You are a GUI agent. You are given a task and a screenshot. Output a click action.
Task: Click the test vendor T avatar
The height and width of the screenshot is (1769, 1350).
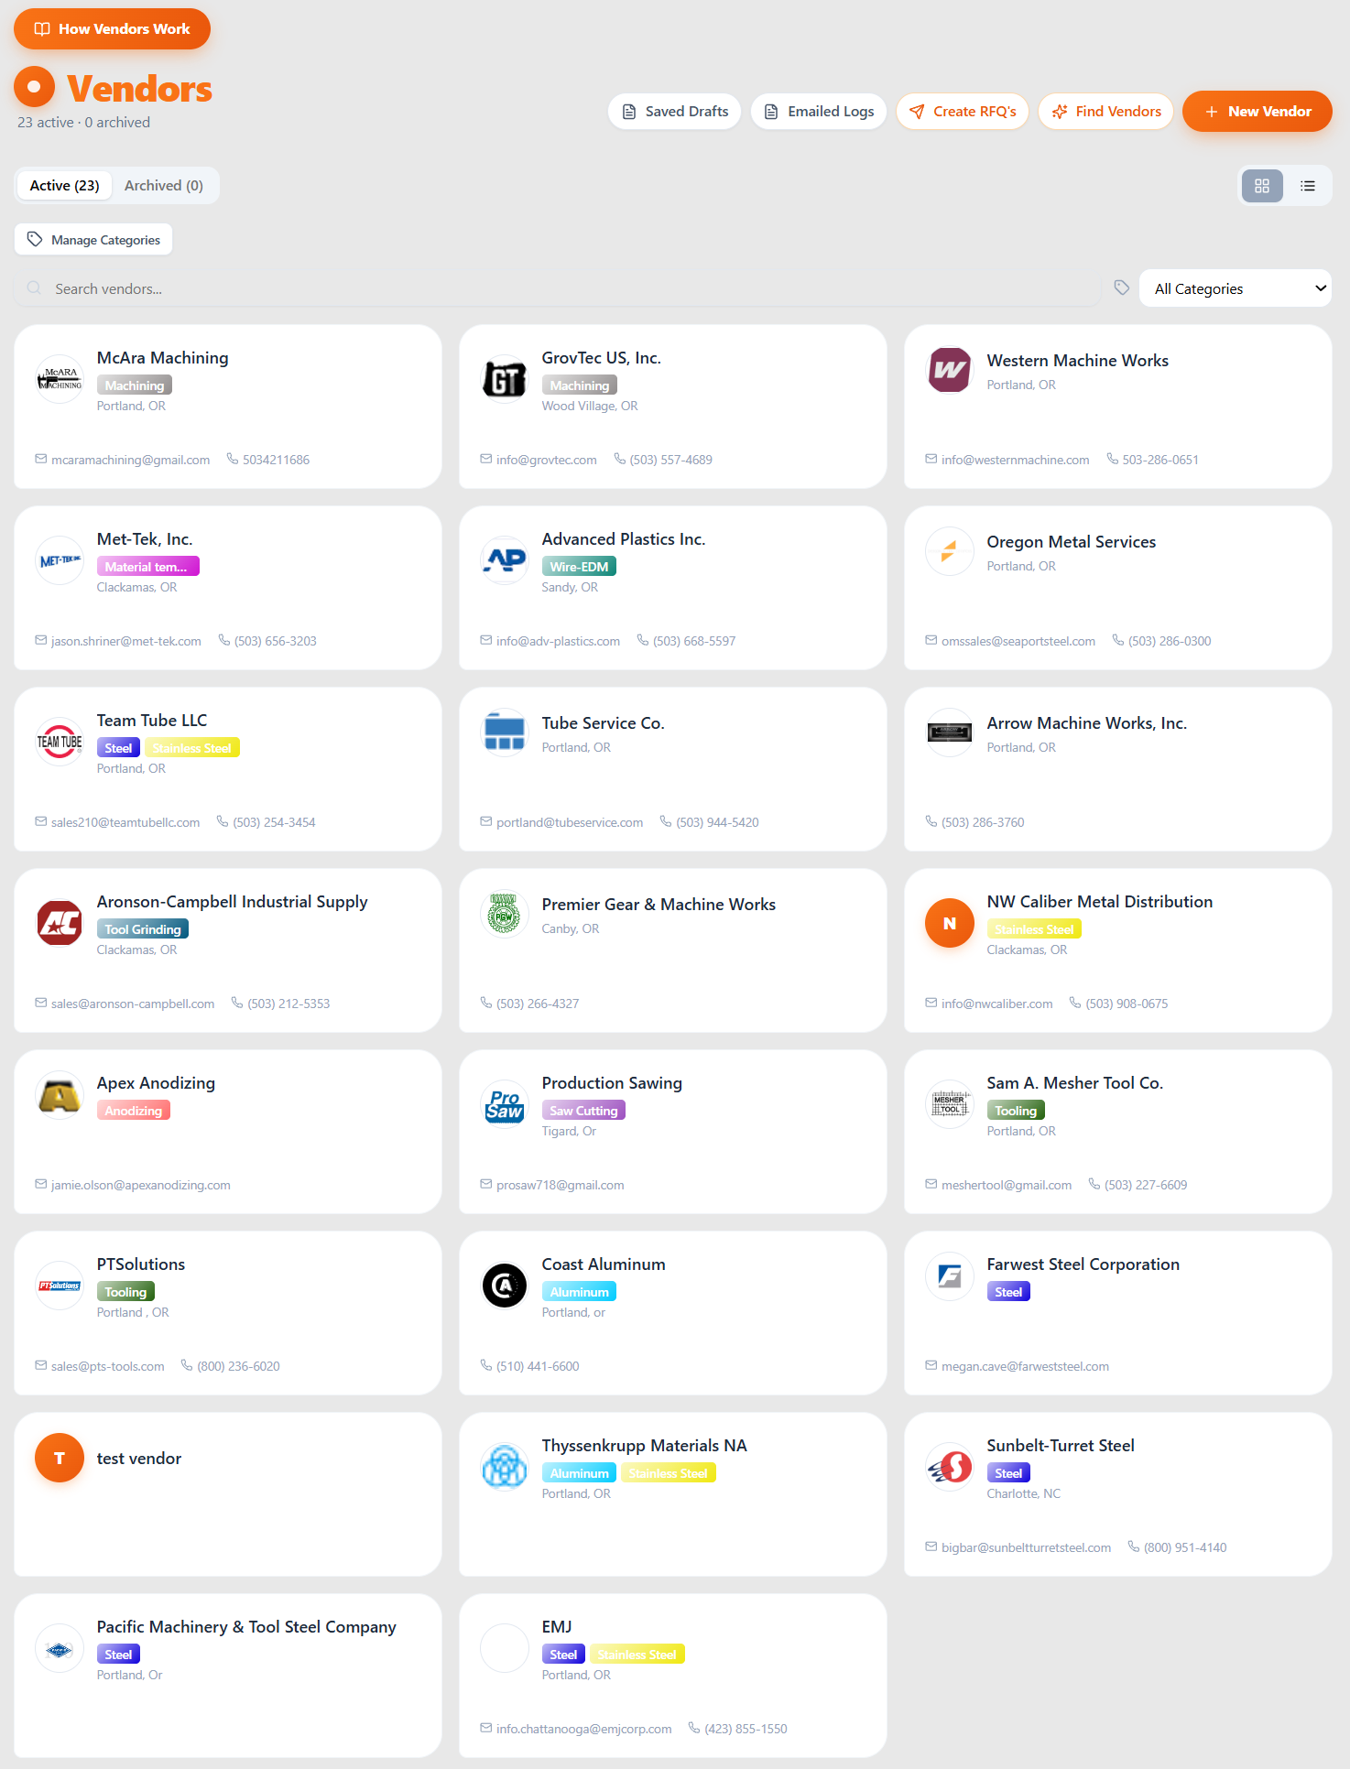pyautogui.click(x=60, y=1458)
